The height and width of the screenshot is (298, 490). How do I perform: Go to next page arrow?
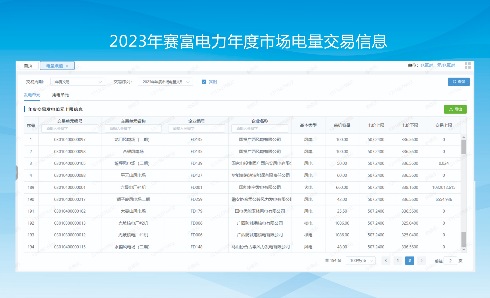[x=422, y=261]
